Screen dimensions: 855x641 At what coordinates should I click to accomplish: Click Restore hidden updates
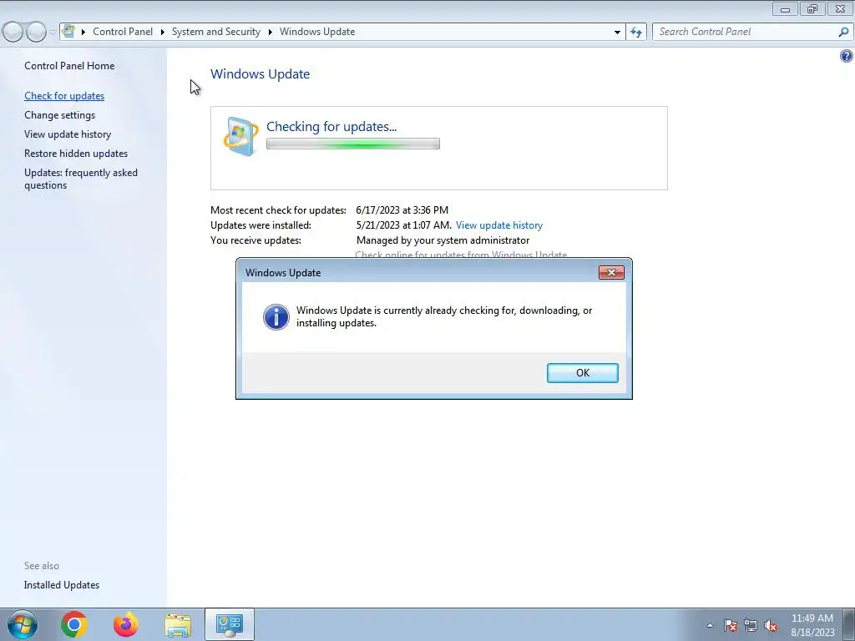click(76, 154)
